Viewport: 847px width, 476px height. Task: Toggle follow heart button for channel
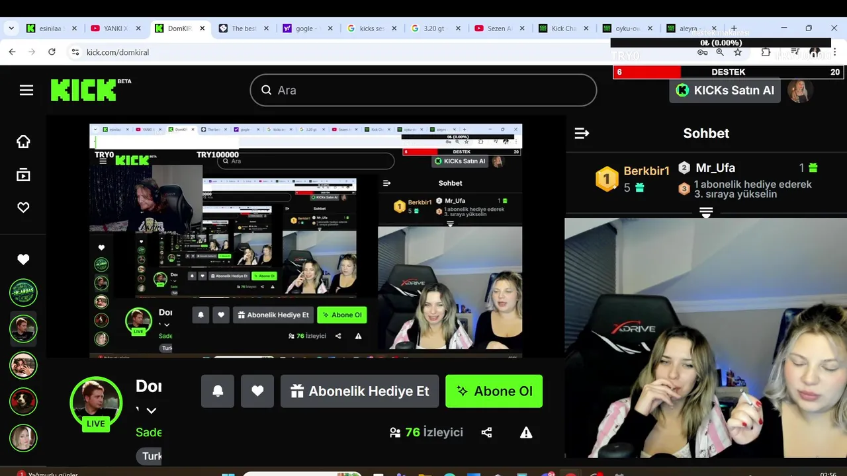(257, 391)
